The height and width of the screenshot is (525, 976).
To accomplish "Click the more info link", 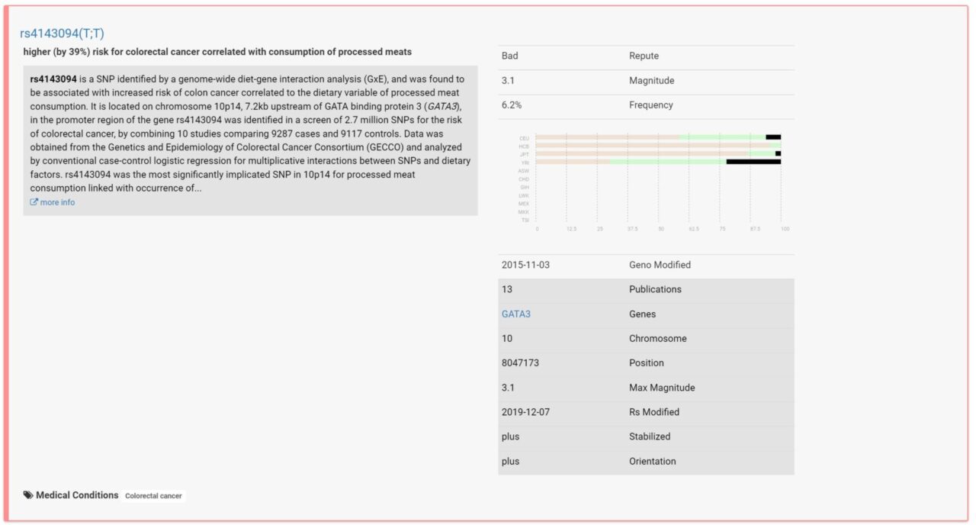I will point(56,201).
